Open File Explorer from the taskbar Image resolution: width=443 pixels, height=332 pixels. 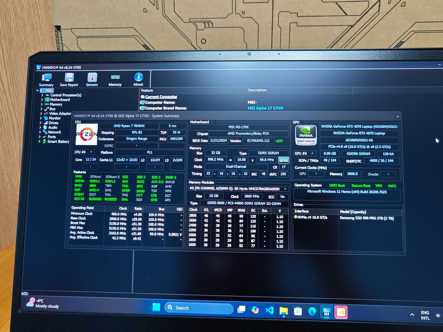pos(283,311)
